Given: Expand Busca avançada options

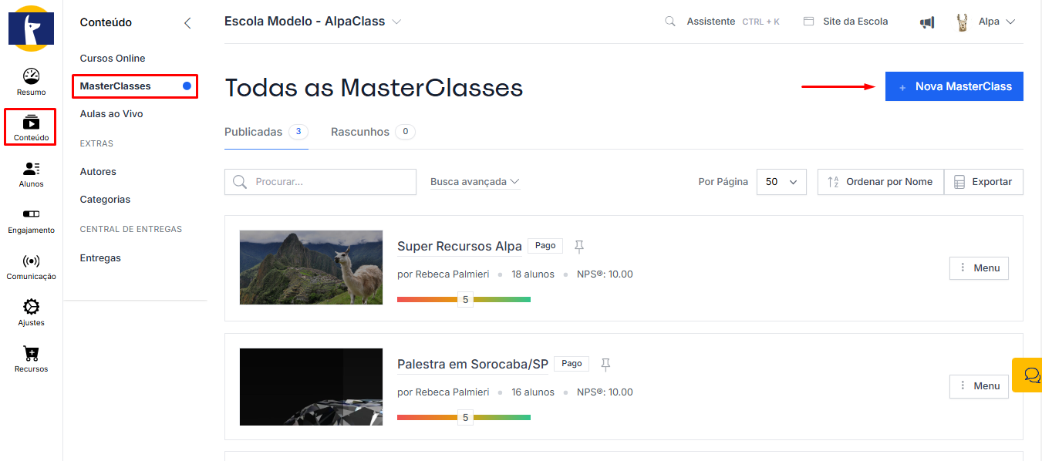Looking at the screenshot, I should 474,182.
